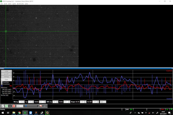Click the RA Agr input field
173x115 pixels.
click(x=21, y=102)
